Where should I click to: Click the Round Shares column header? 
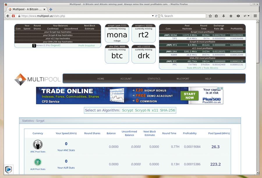click(x=92, y=133)
